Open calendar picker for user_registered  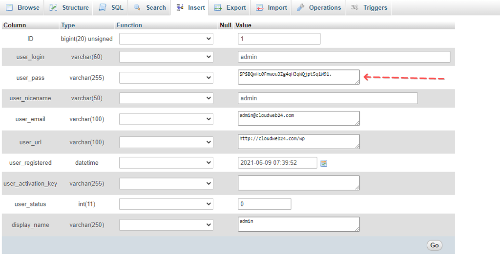click(324, 163)
